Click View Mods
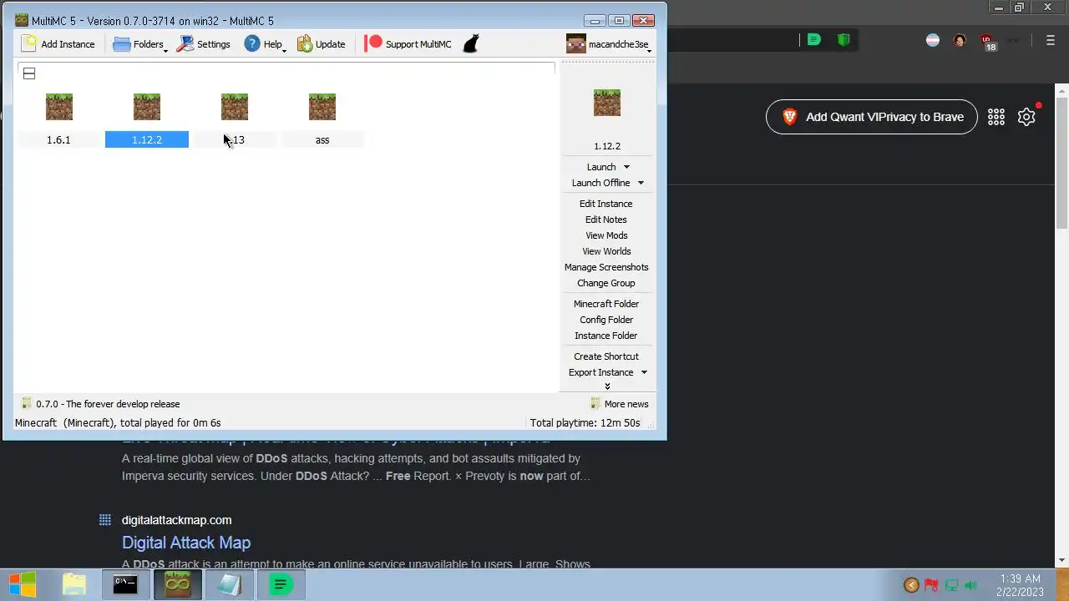Image resolution: width=1069 pixels, height=601 pixels. [606, 235]
